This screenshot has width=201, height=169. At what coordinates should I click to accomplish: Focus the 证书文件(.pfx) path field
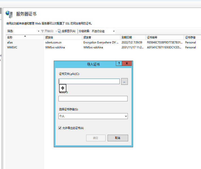point(89,81)
